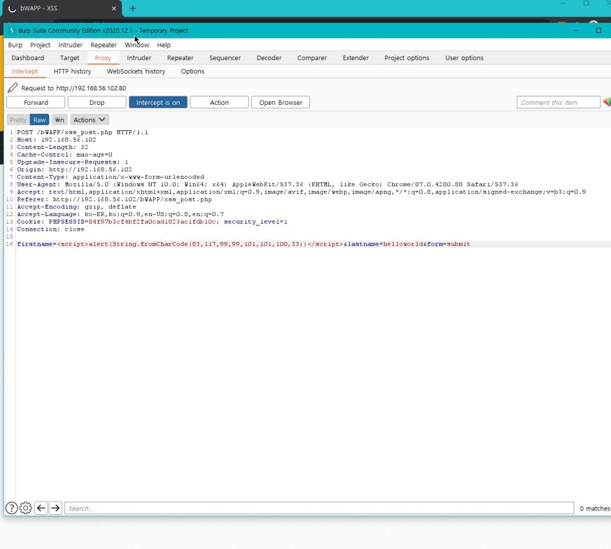611x549 pixels.
Task: Close the bWAPP - XSS browser tab
Action: click(x=114, y=8)
